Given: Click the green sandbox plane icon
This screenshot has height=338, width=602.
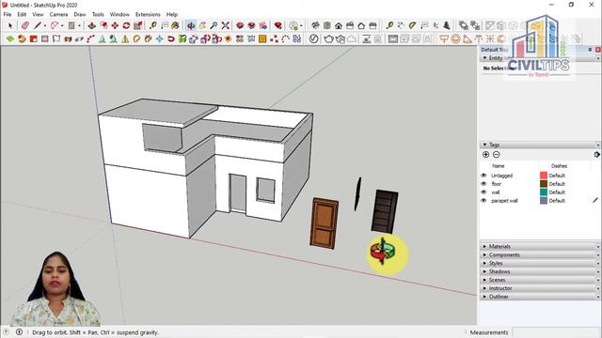Looking at the screenshot, I should tap(10, 38).
